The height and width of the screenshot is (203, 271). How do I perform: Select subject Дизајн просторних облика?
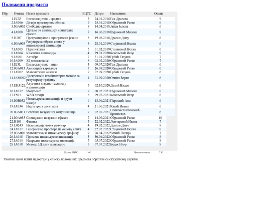46,23
